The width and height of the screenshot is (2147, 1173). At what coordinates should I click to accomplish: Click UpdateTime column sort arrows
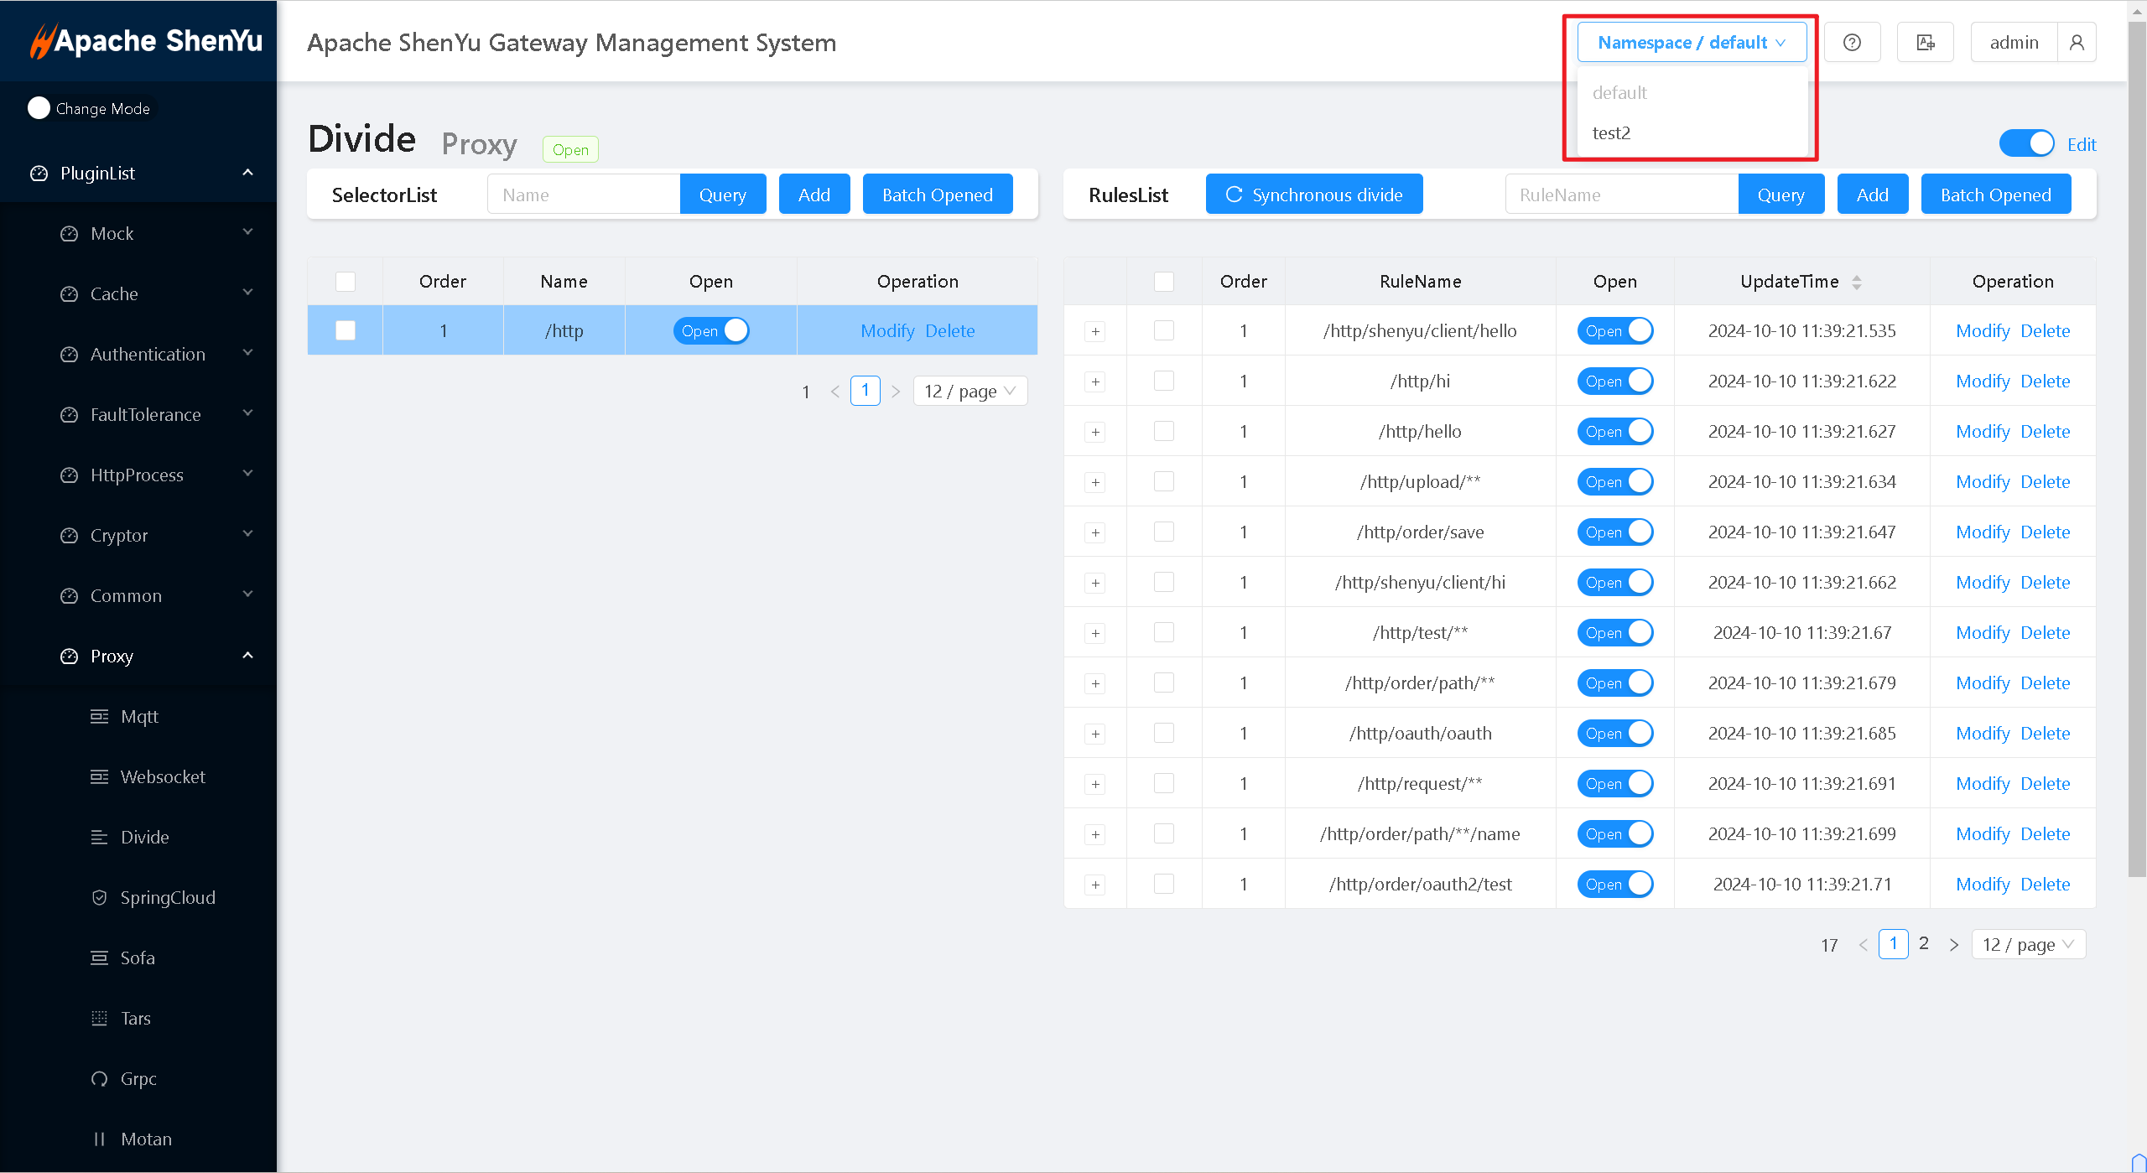pos(1857,283)
